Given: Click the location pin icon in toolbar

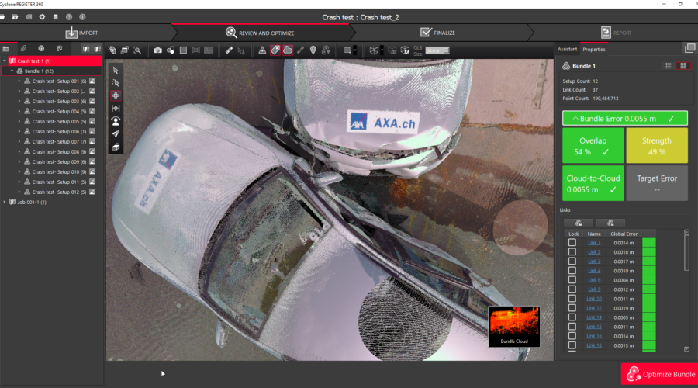Looking at the screenshot, I should click(x=313, y=50).
